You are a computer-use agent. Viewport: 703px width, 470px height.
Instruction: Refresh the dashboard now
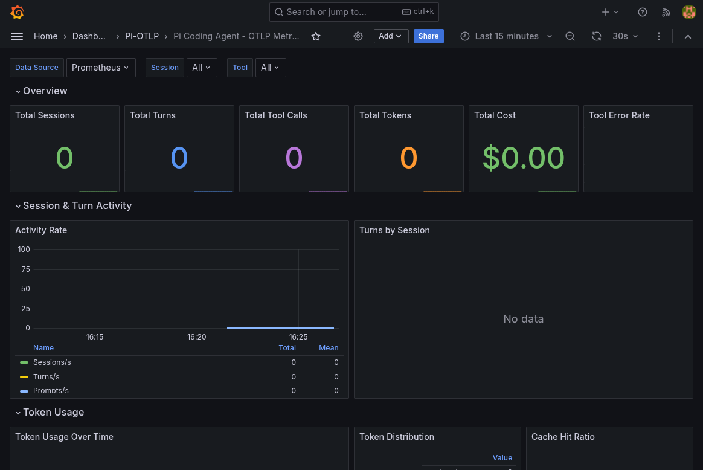596,36
